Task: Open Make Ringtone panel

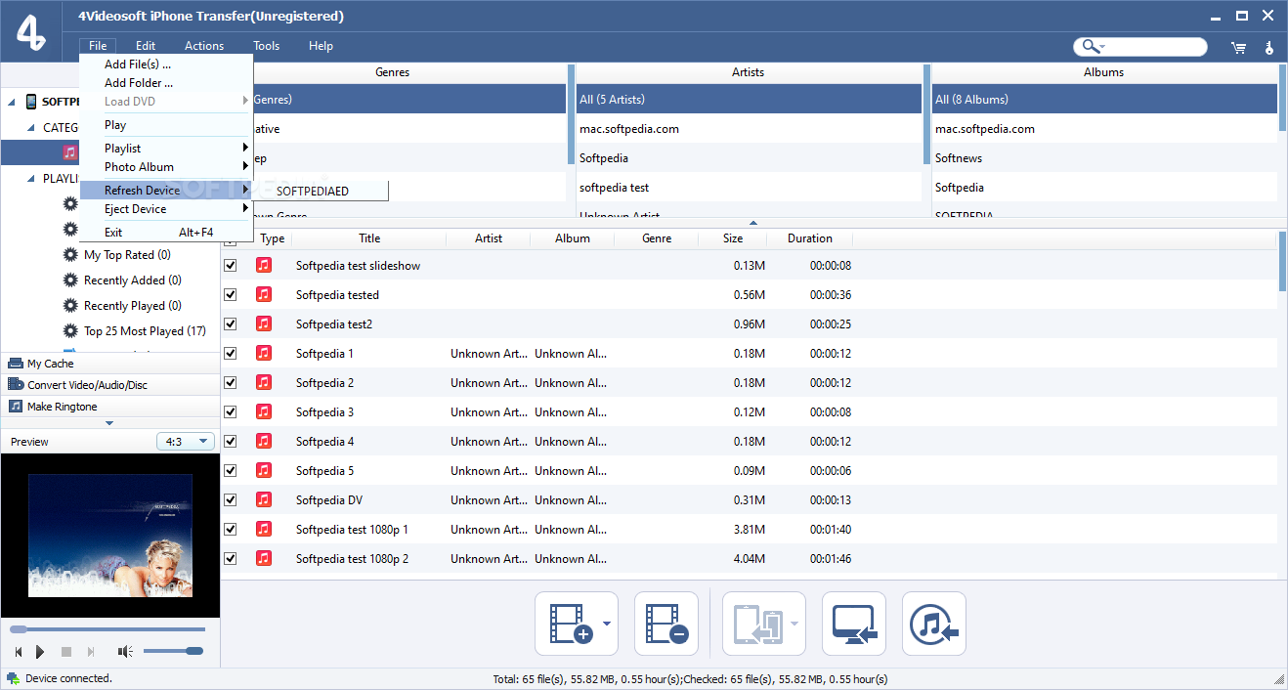Action: tap(109, 407)
